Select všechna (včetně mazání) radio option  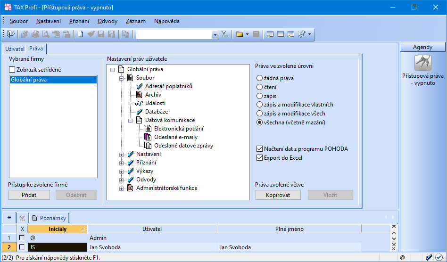point(259,123)
